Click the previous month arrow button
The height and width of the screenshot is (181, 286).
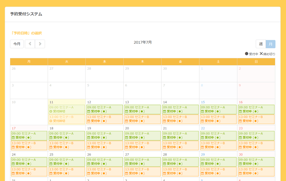[30, 44]
